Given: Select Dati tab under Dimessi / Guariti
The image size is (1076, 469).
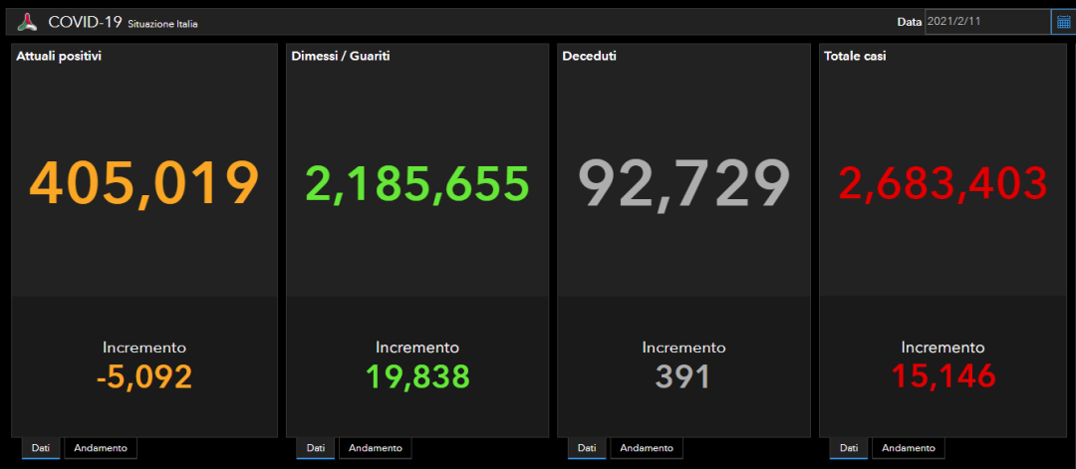Looking at the screenshot, I should pyautogui.click(x=316, y=448).
